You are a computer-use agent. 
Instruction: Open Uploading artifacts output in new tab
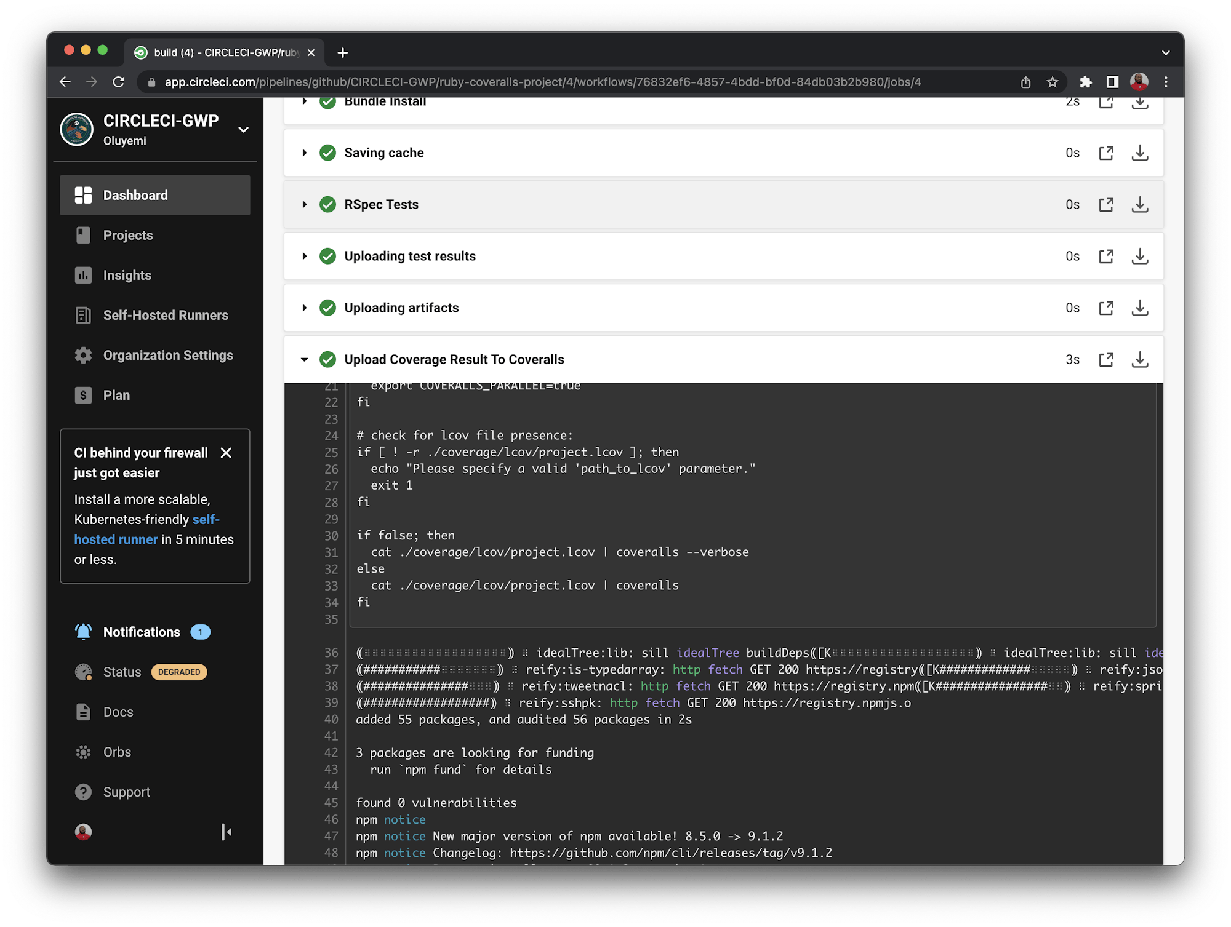[1105, 308]
